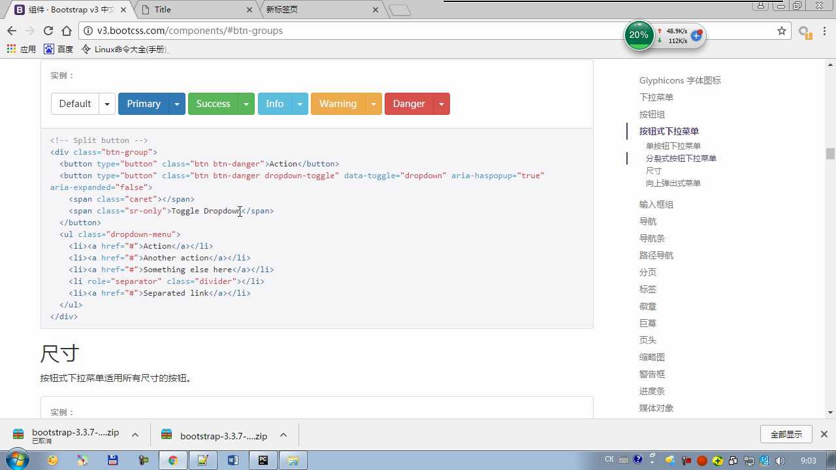The width and height of the screenshot is (836, 470).
Task: Click the green 20% memory ball
Action: [639, 35]
